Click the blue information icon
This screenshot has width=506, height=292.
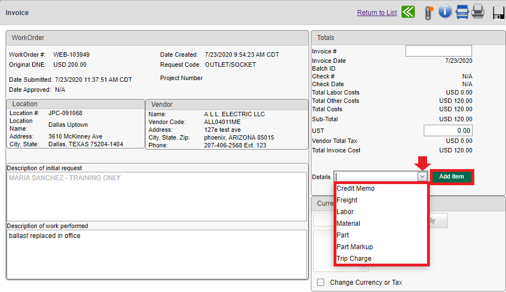[445, 12]
